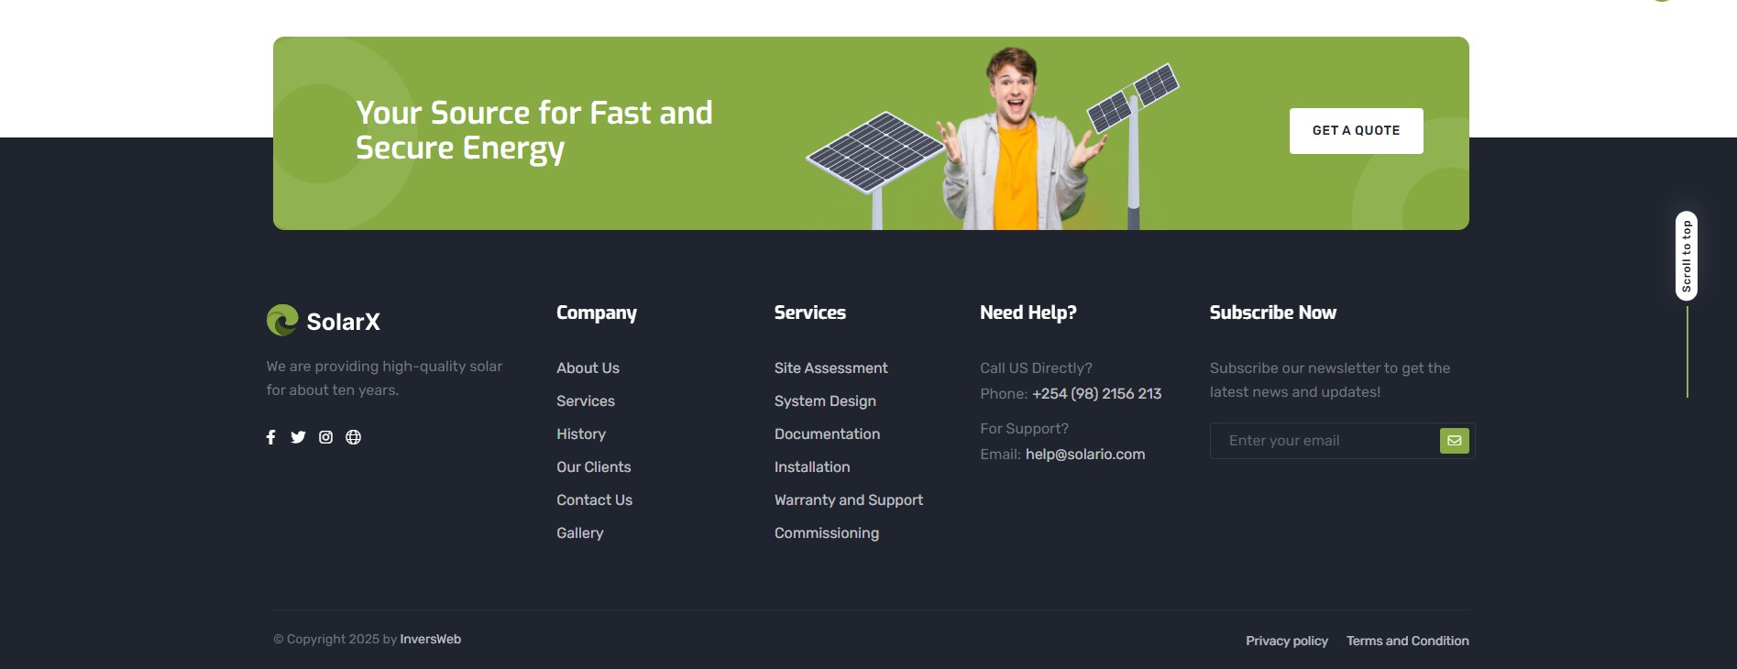Open the Twitter social icon
The image size is (1737, 669).
[298, 437]
